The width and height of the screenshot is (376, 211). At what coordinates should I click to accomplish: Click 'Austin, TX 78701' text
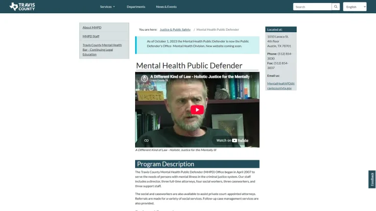point(279,46)
